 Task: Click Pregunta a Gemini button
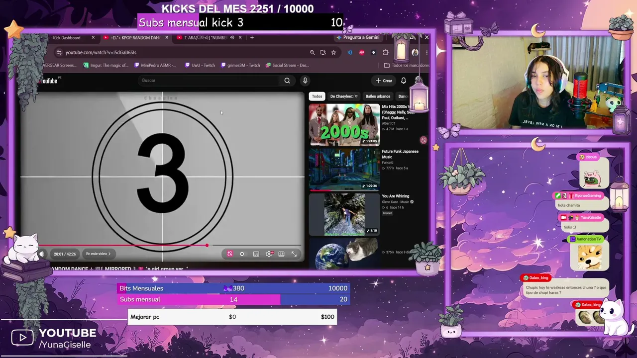click(358, 37)
